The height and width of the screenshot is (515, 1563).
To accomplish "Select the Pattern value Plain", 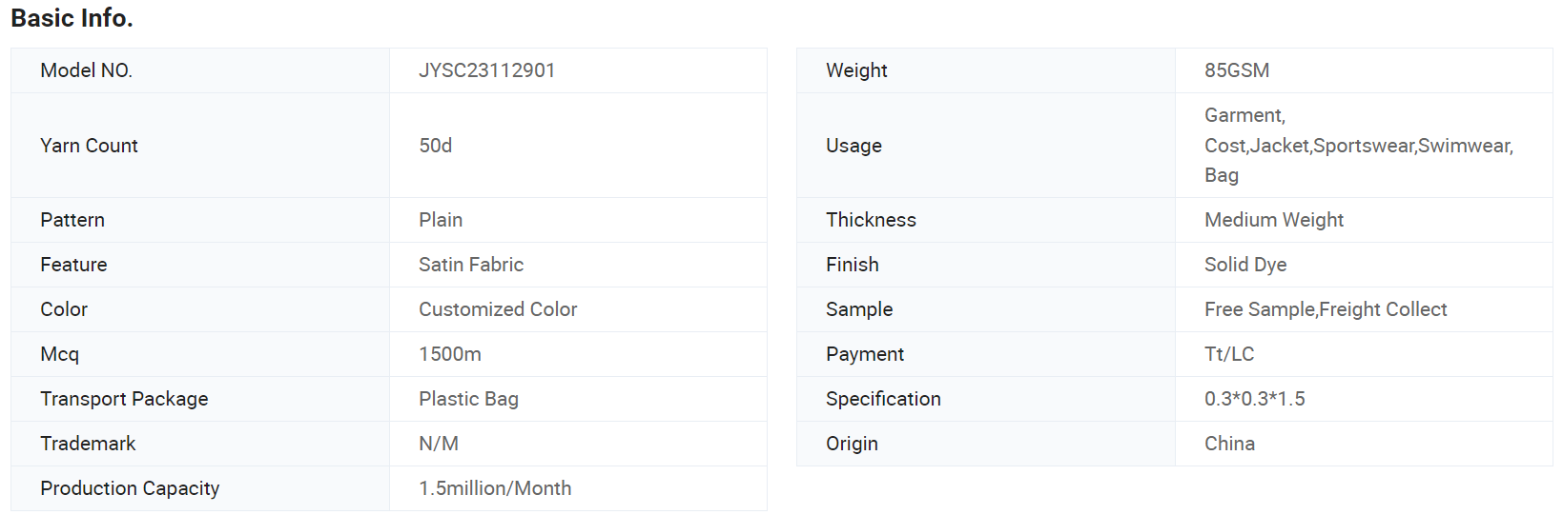I will (441, 220).
